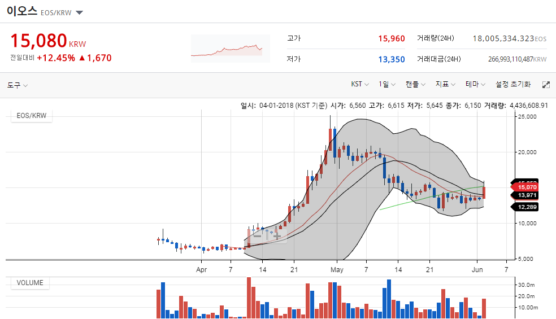
Task: Click 설정 초기화 reset settings button
Action: click(x=513, y=84)
